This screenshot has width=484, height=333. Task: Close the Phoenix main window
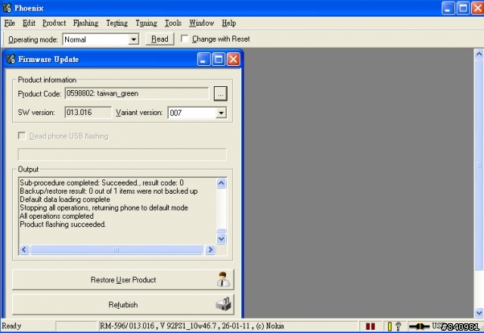(x=477, y=8)
